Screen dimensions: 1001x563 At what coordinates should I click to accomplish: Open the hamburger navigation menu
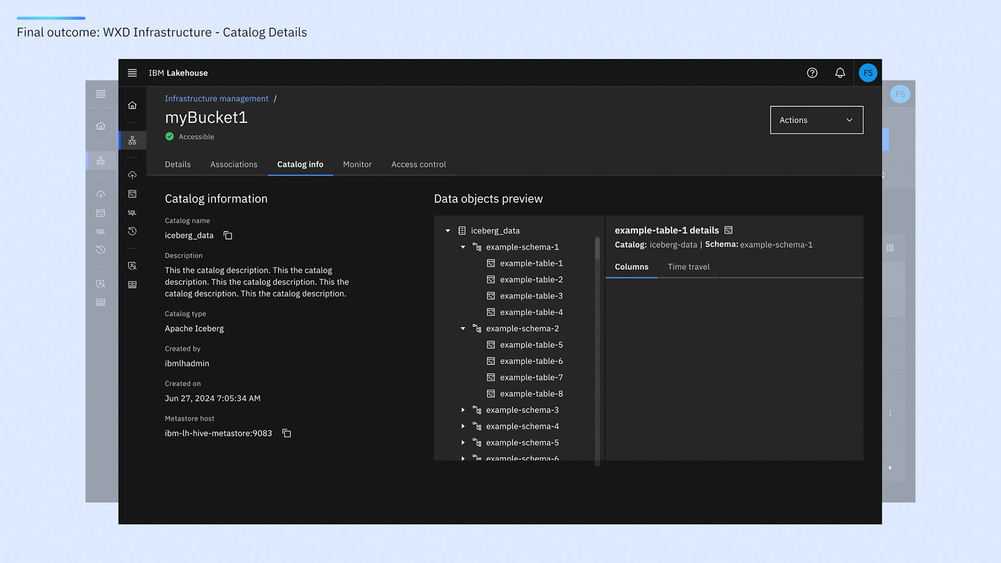pos(132,73)
